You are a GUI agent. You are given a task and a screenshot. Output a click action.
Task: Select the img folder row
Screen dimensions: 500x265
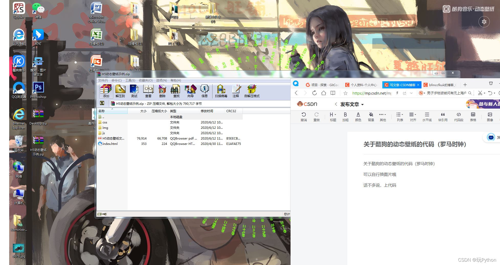click(x=170, y=128)
